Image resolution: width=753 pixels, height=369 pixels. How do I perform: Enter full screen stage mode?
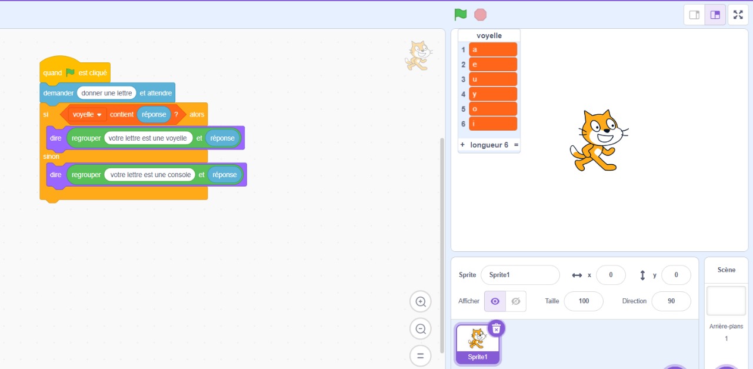click(x=739, y=15)
